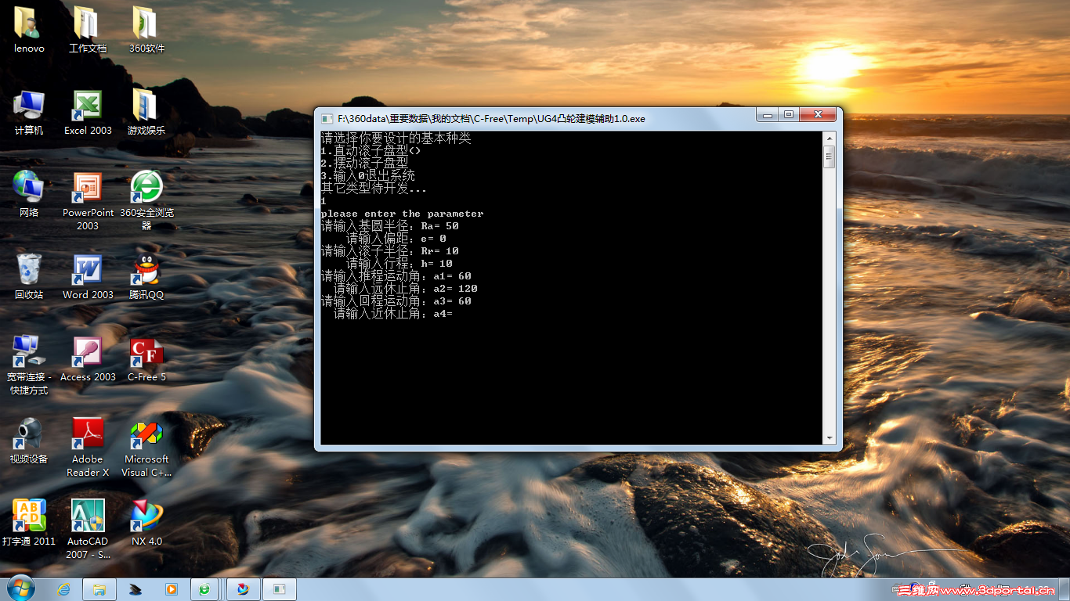The width and height of the screenshot is (1070, 601).
Task: Close the UG4凸轮建模辅助 console window
Action: coord(818,115)
